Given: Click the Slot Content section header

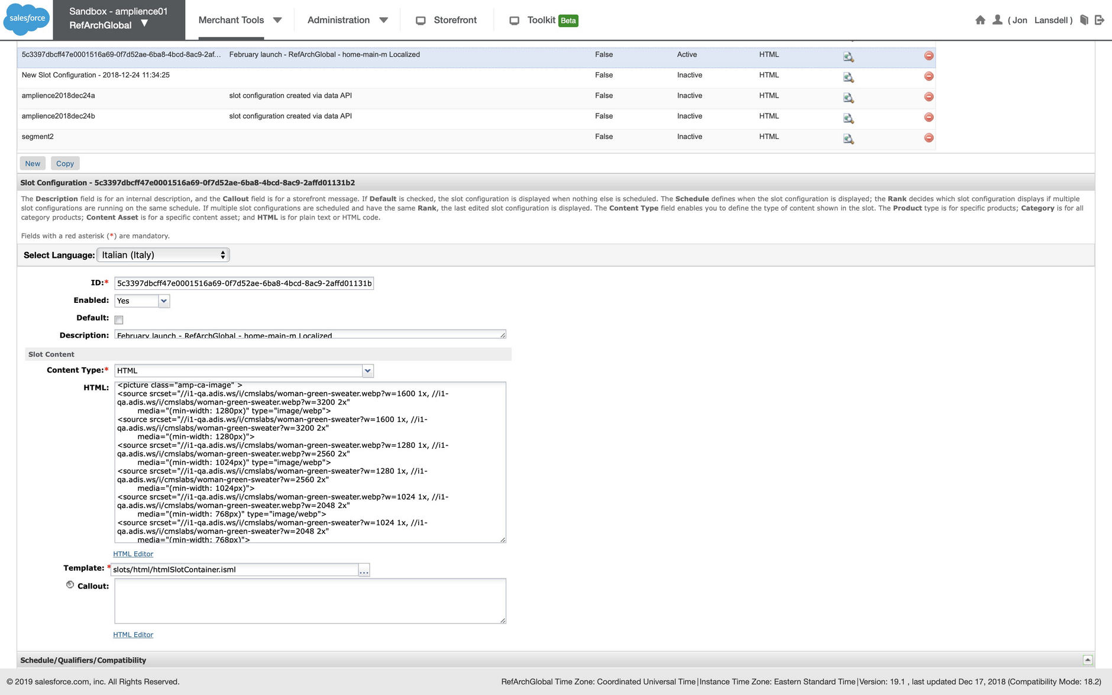Looking at the screenshot, I should coord(269,354).
